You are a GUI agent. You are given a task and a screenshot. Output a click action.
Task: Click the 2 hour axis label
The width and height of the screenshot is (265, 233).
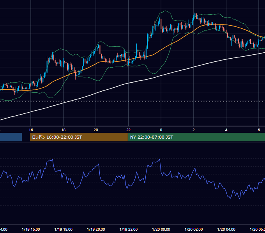[194, 130]
